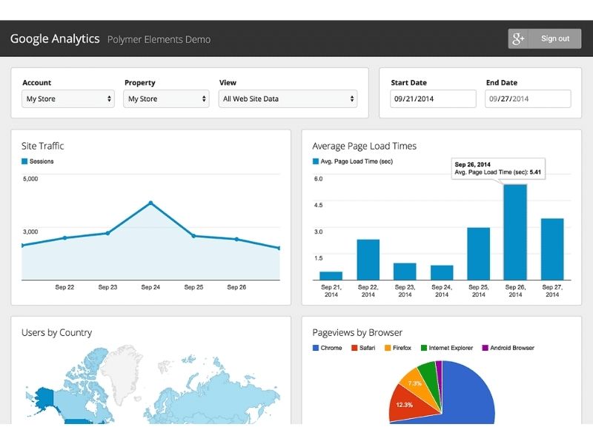Click the Google+ icon in the header
The image size is (593, 444).
click(517, 38)
